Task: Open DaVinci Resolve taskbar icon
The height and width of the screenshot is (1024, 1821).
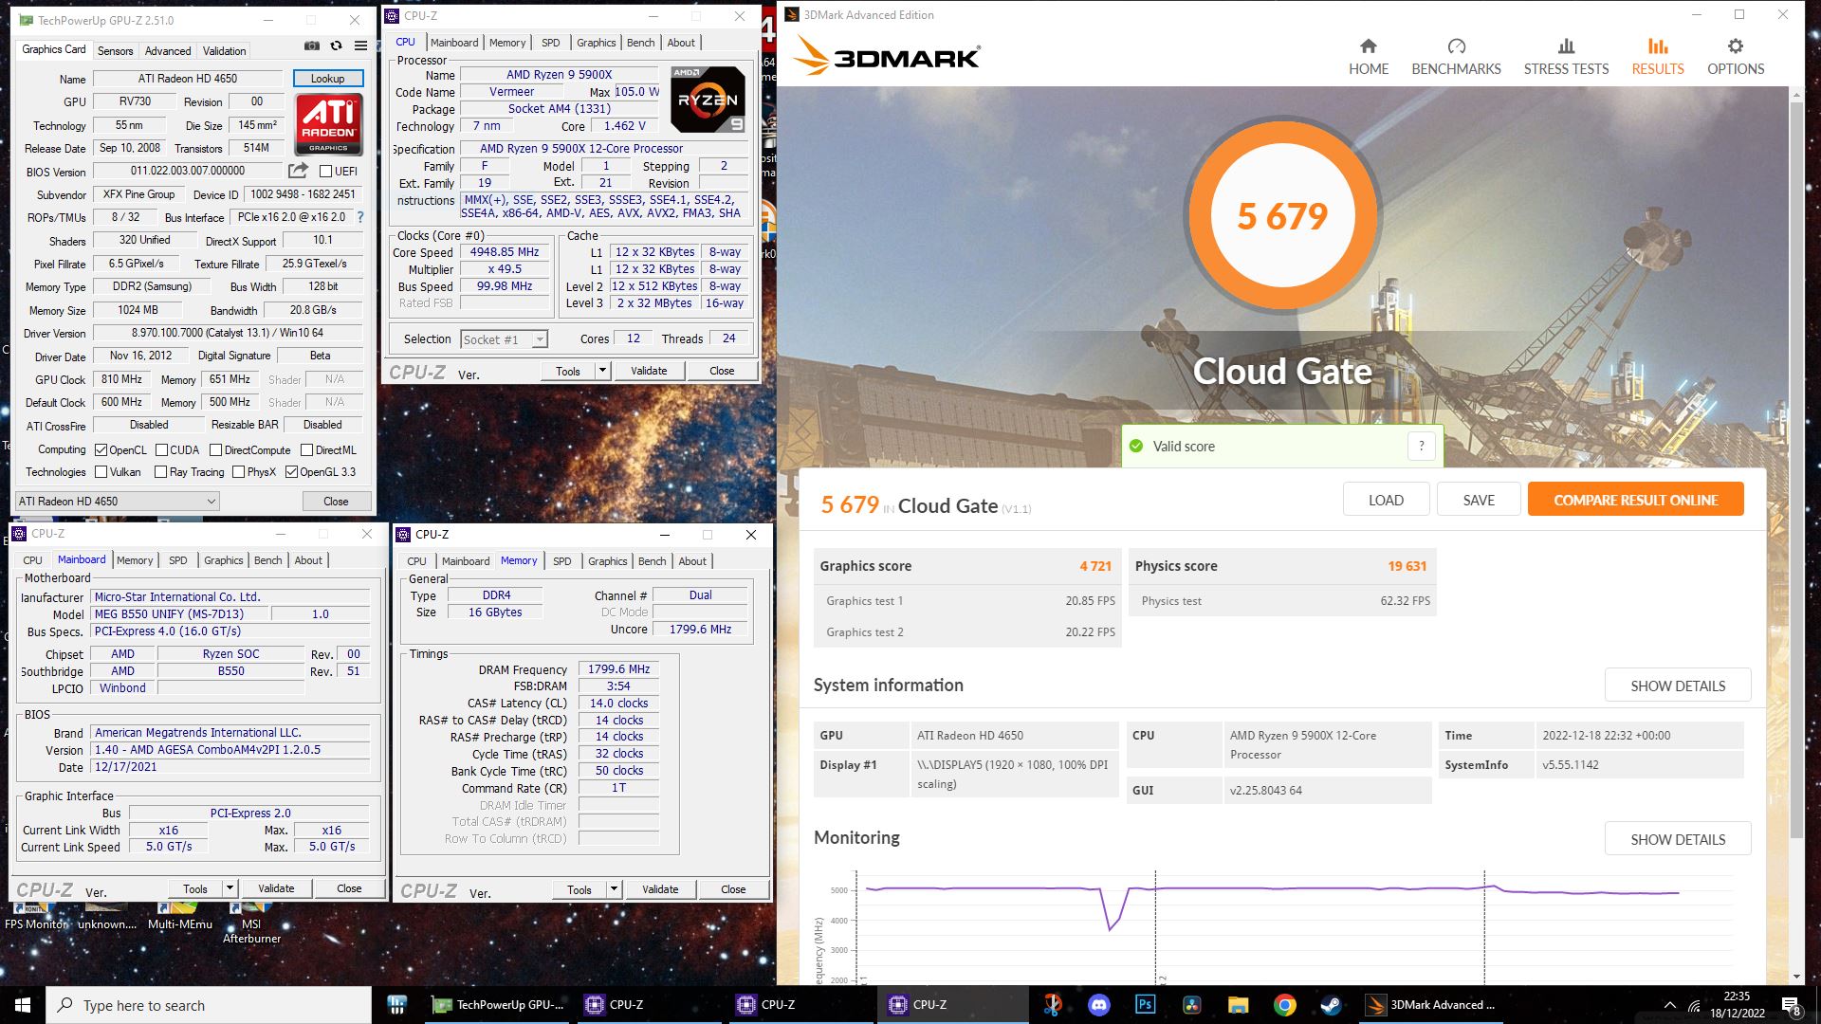Action: [1191, 1005]
